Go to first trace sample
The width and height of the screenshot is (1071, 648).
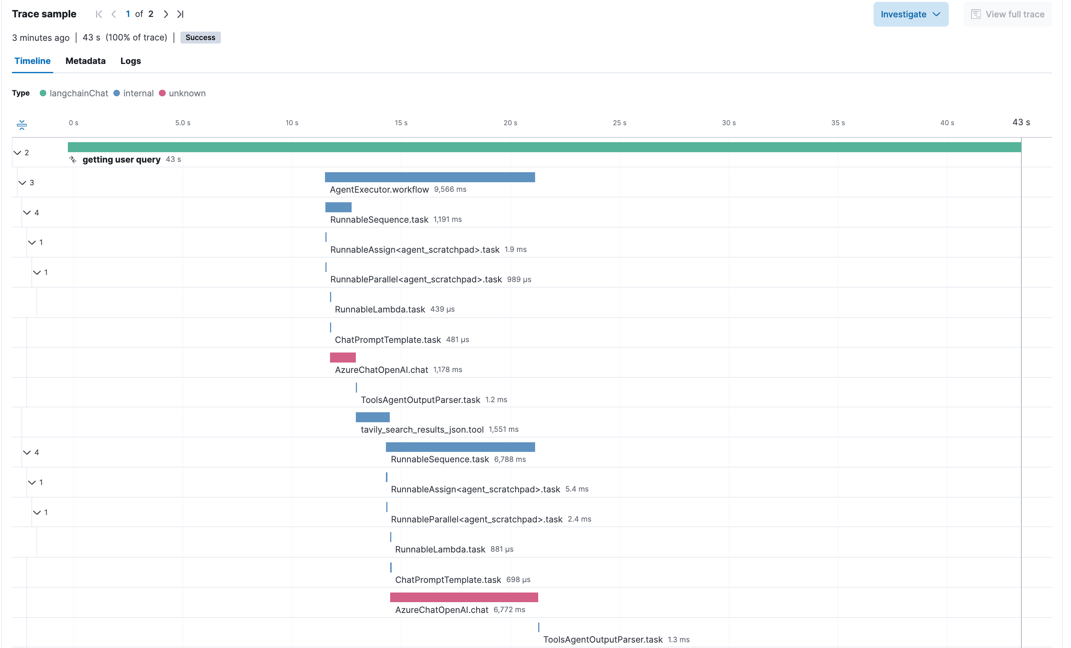(99, 14)
